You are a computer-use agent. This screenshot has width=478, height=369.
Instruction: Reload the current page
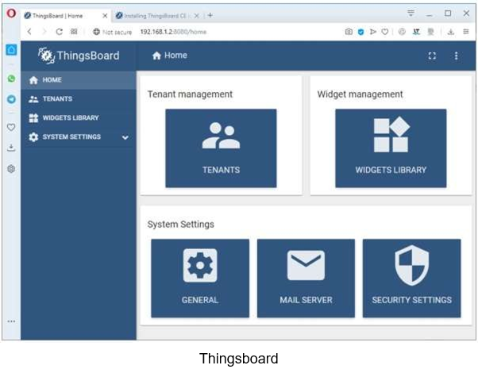(x=60, y=32)
